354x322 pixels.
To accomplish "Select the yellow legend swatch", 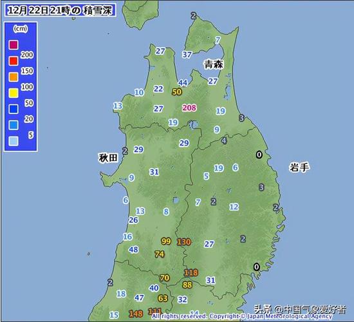I will tap(14, 93).
